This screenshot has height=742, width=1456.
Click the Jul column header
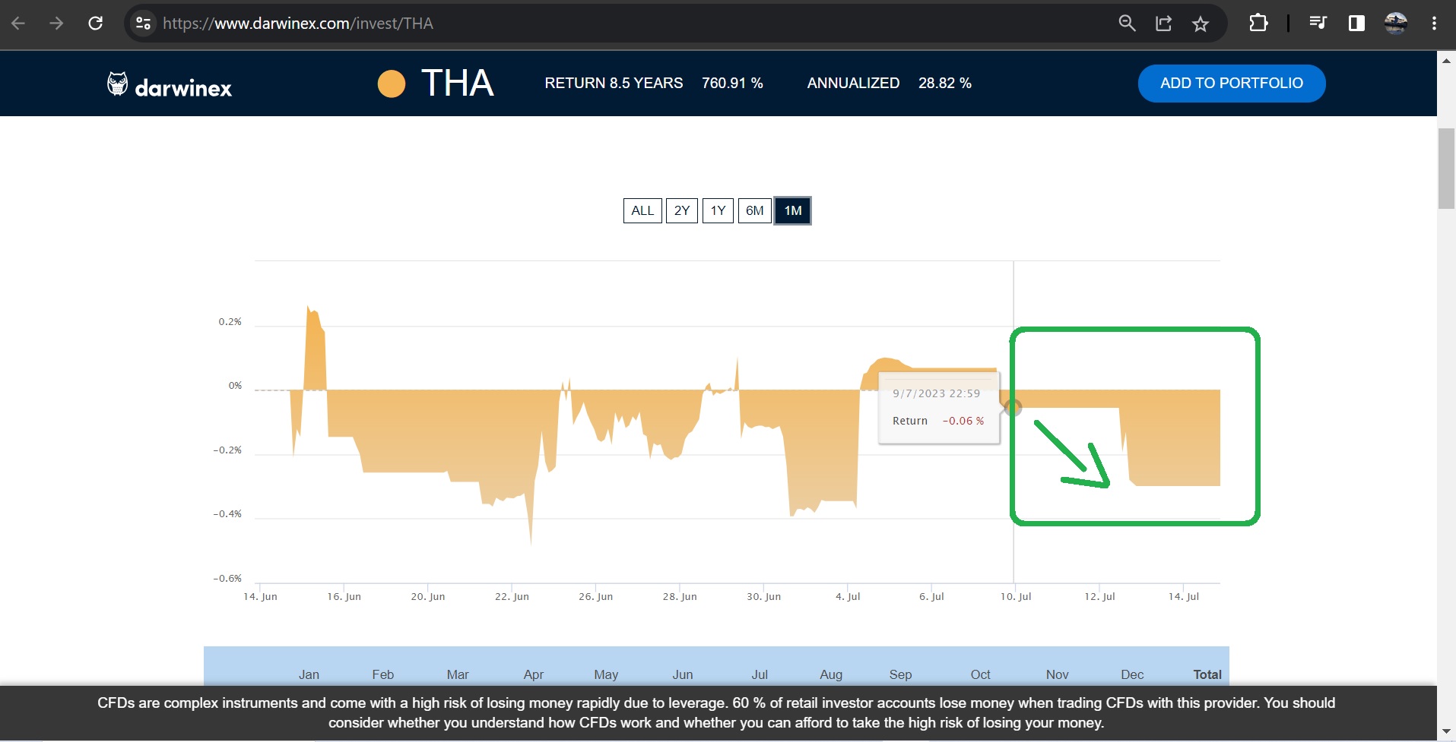point(760,674)
